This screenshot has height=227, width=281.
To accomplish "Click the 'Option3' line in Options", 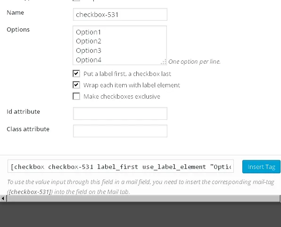I will click(89, 50).
